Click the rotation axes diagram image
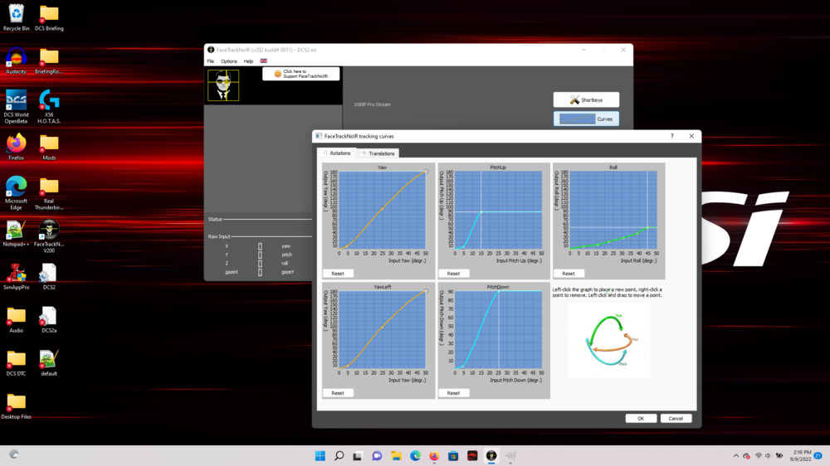 pos(608,341)
